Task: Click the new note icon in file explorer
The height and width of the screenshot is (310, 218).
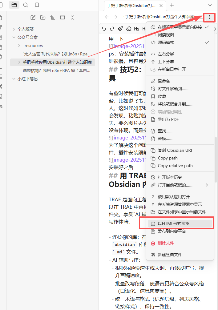Action: [33, 18]
